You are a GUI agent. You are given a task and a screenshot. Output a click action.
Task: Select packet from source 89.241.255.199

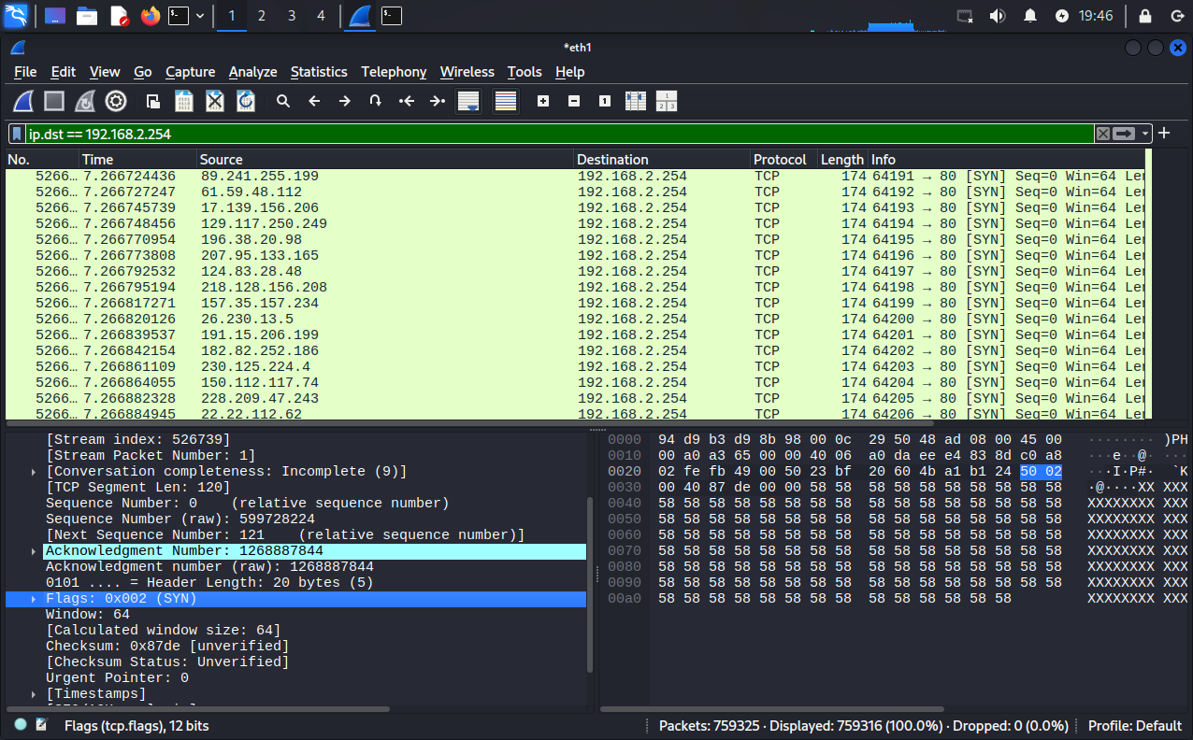pos(575,176)
